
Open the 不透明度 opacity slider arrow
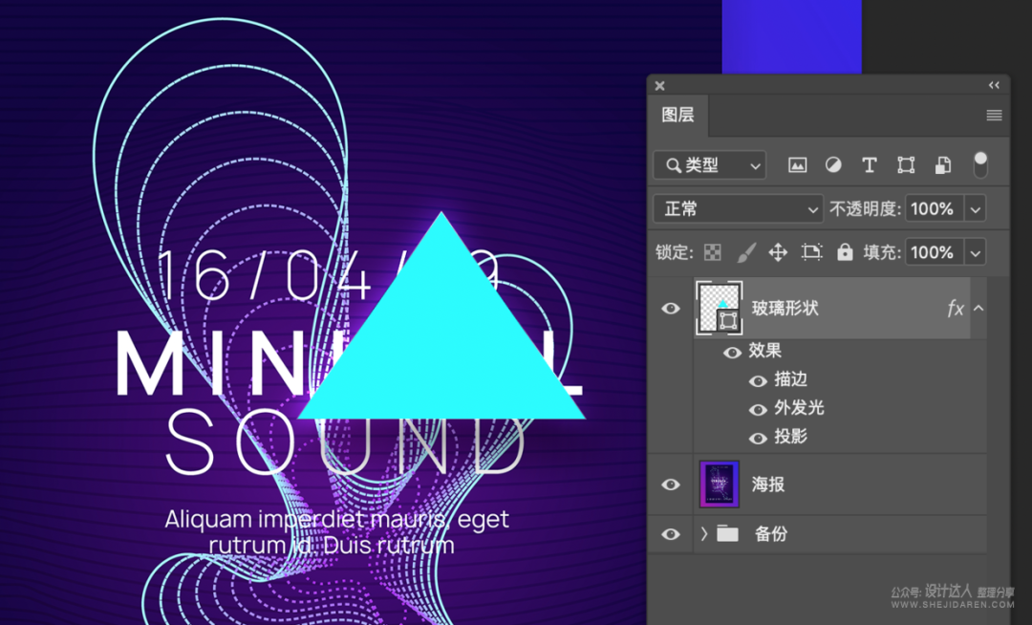click(976, 209)
